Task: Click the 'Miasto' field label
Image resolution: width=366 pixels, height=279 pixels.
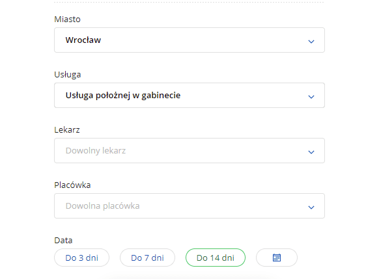Action: [x=67, y=19]
